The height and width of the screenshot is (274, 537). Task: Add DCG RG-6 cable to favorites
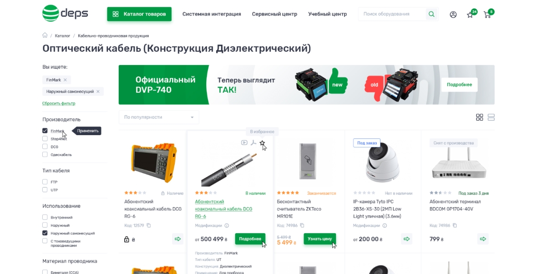click(262, 143)
